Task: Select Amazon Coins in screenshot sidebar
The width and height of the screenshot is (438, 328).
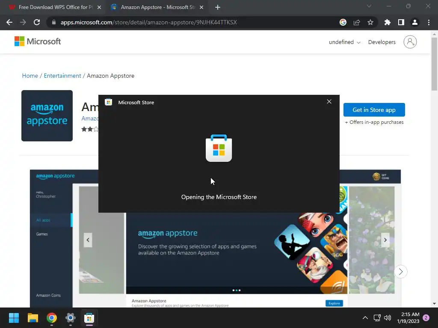Action: point(48,296)
